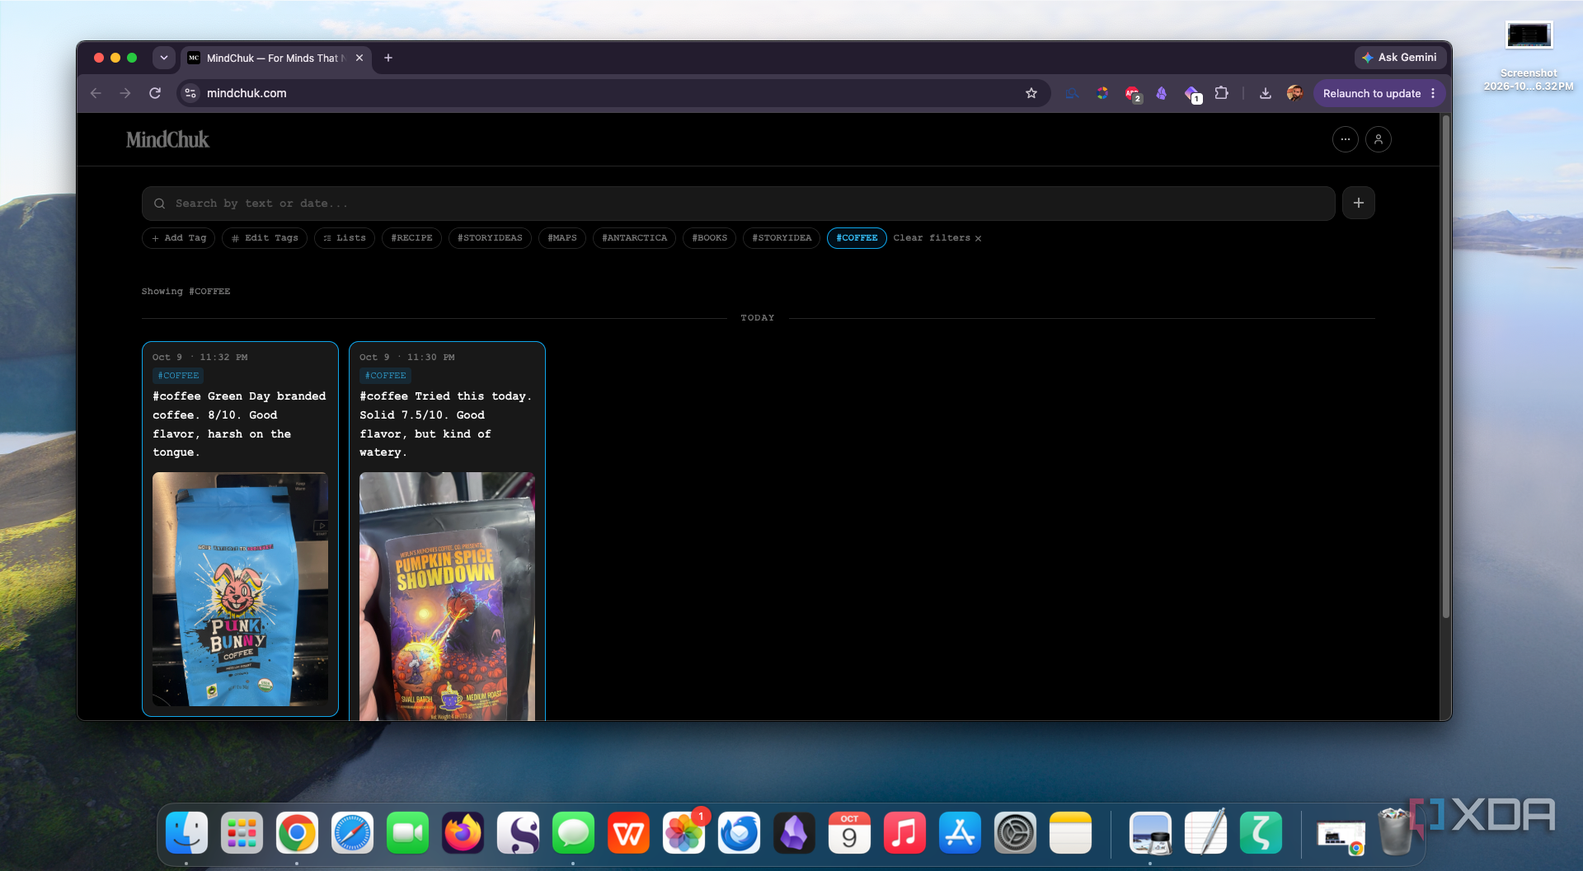Open the Pumpkin Spice Showdown photo
The width and height of the screenshot is (1583, 871).
point(447,596)
